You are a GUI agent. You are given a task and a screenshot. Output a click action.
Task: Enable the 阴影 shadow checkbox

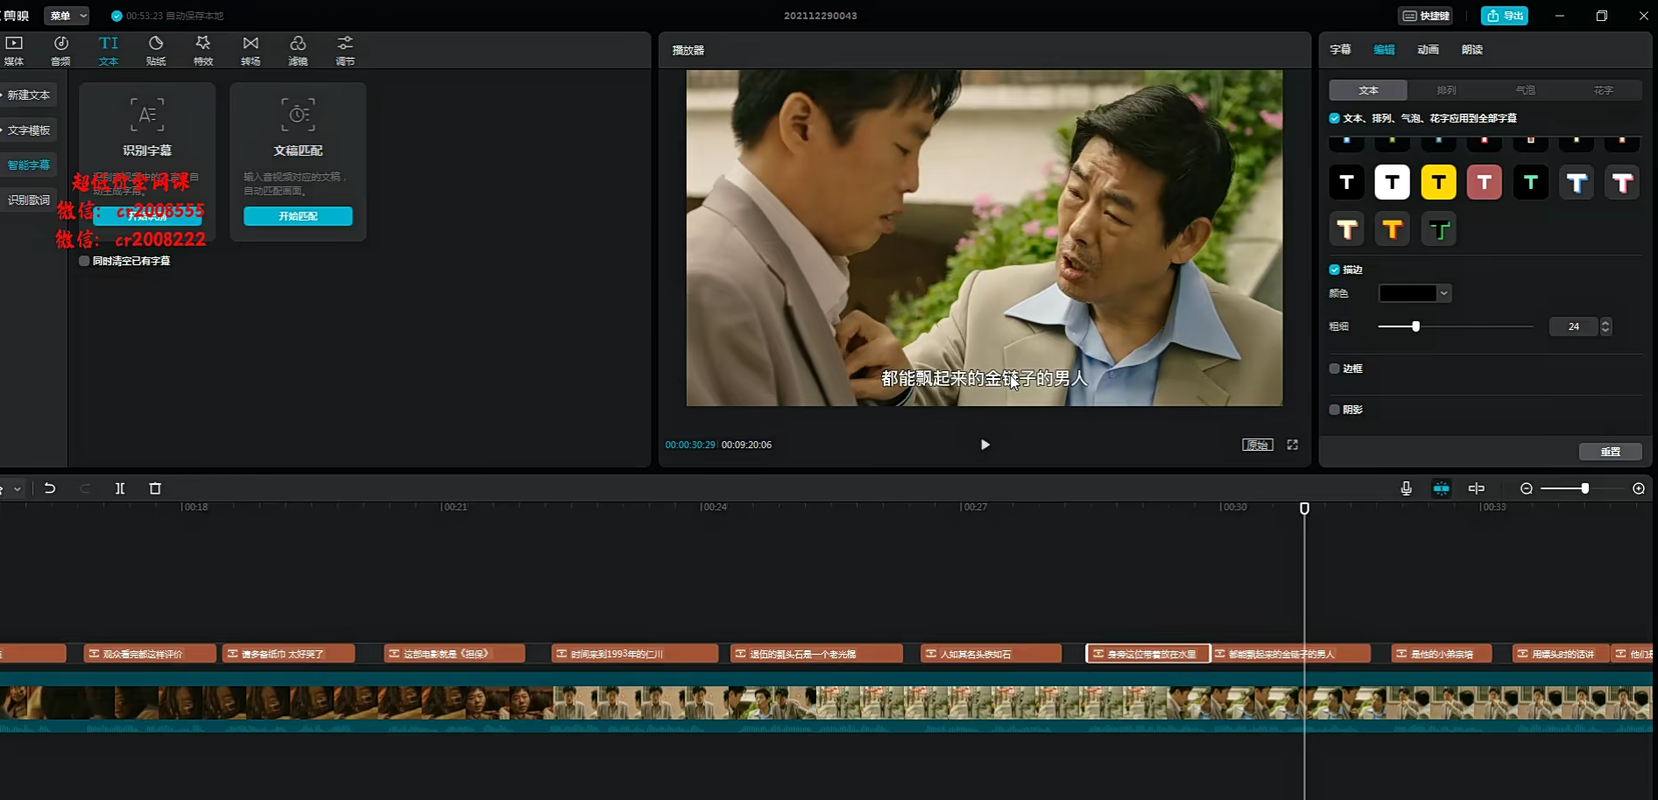coord(1334,410)
